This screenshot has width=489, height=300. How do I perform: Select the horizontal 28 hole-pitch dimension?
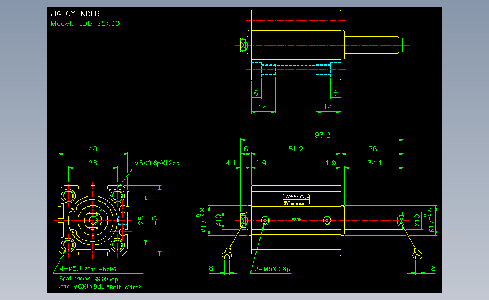pyautogui.click(x=93, y=163)
